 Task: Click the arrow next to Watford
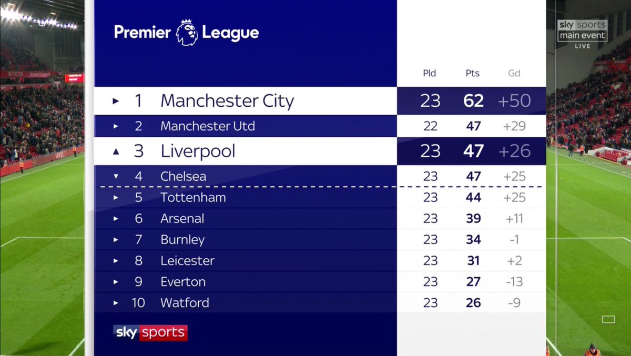coord(116,303)
